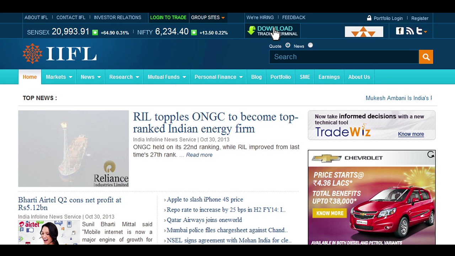Screen dimensions: 455x256
Task: Click the orange search magnifier button
Action: (x=426, y=57)
